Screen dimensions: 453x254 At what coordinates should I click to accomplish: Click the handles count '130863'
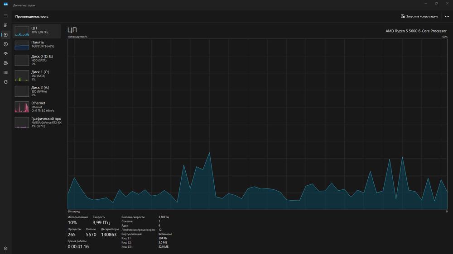tap(109, 235)
